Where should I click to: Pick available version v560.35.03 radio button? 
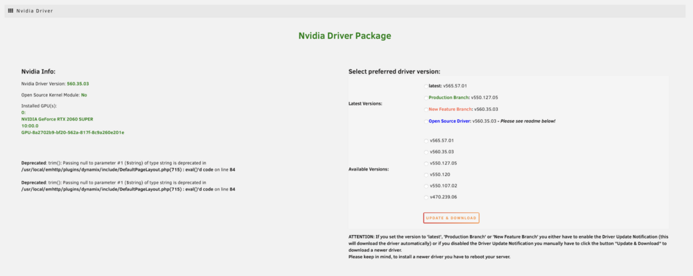pyautogui.click(x=426, y=152)
